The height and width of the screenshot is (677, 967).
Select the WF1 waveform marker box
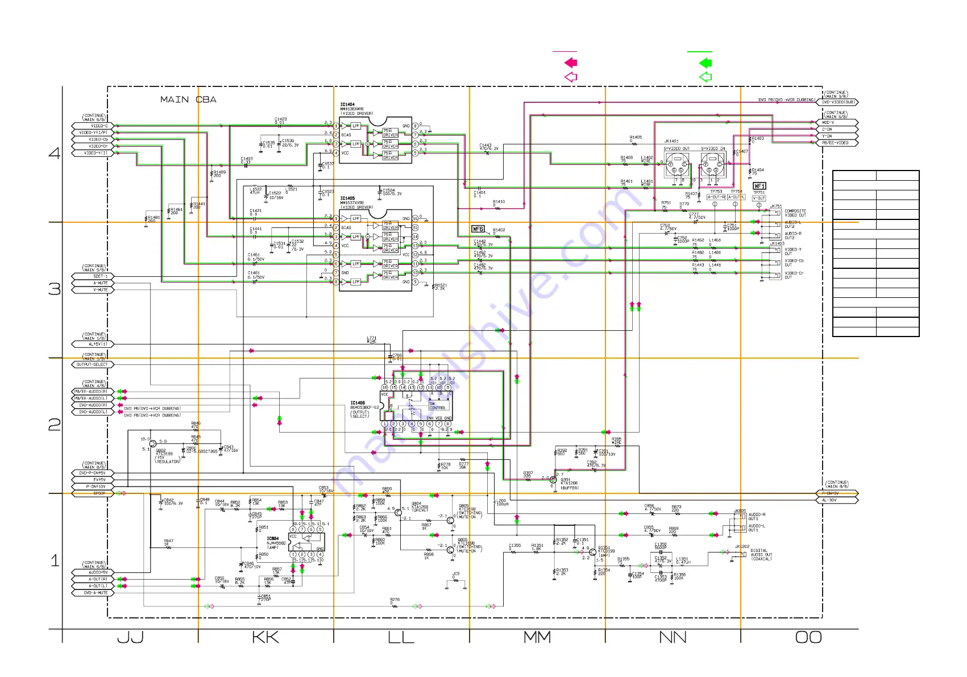pyautogui.click(x=760, y=186)
